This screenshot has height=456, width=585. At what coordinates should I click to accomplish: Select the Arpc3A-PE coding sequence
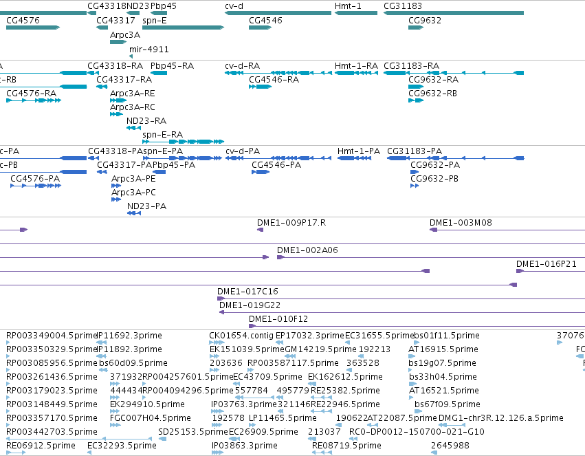pos(116,186)
